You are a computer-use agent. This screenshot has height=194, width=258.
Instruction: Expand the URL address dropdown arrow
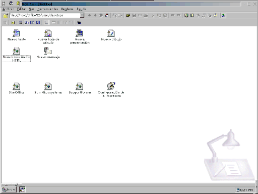pos(82,16)
